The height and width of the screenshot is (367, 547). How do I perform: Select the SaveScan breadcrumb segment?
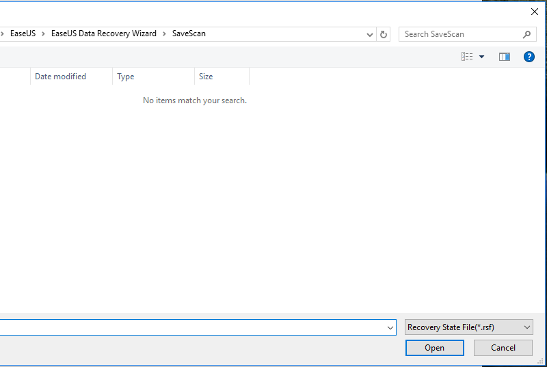tap(189, 33)
